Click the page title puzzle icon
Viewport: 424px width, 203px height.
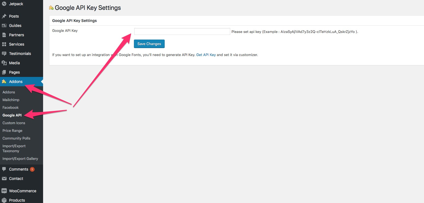pyautogui.click(x=51, y=8)
